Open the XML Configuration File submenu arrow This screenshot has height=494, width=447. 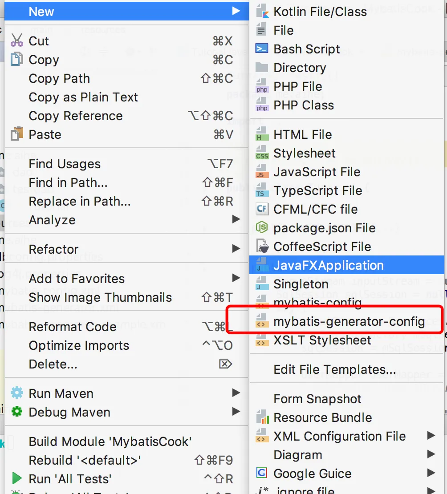(431, 436)
